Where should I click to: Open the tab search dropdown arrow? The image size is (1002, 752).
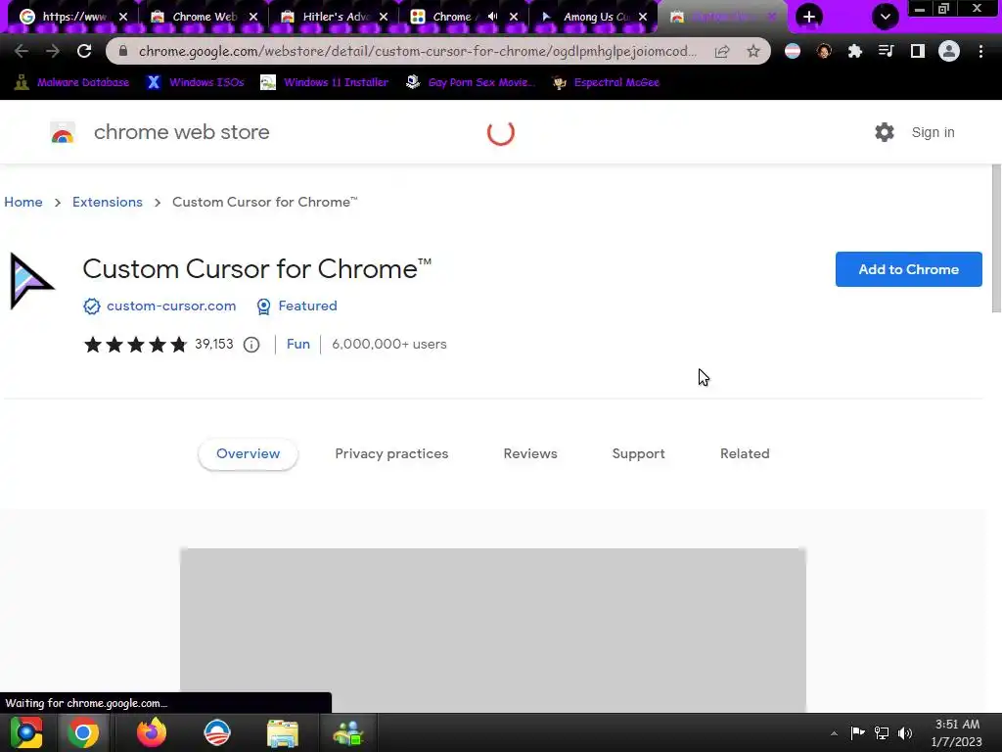click(885, 17)
